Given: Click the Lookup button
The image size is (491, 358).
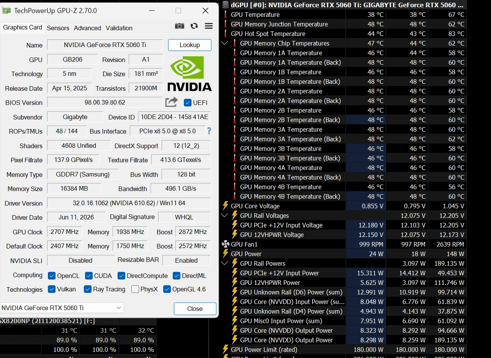Looking at the screenshot, I should pos(190,45).
